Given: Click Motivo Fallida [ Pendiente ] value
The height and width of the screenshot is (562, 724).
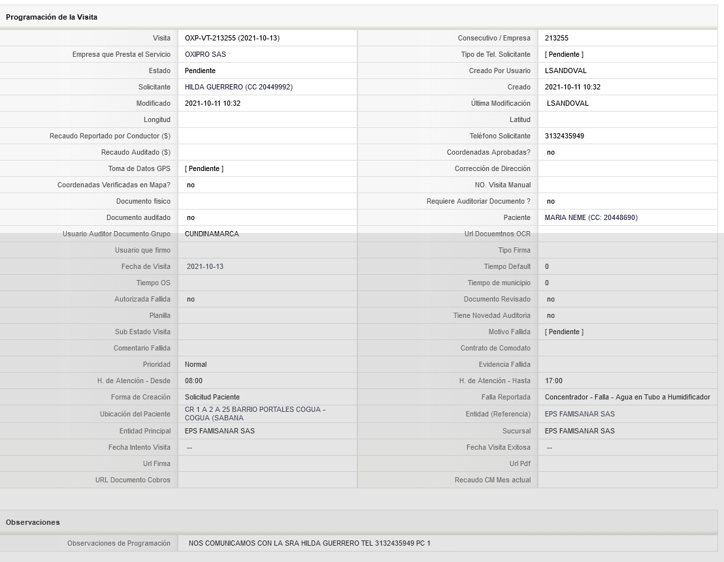Looking at the screenshot, I should tap(564, 332).
